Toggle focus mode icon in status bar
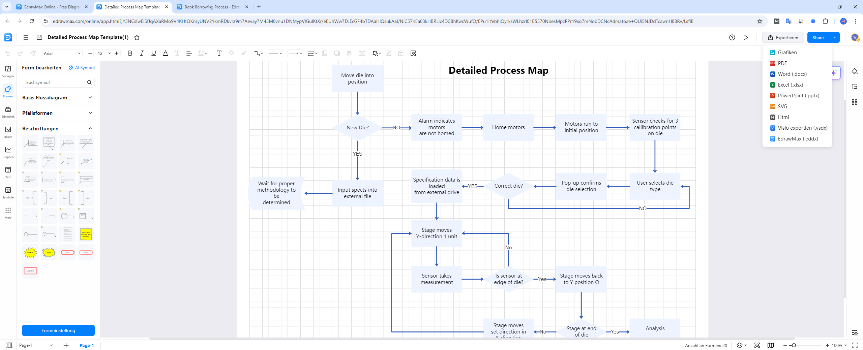Screen dimensions: 863x350 point(757,345)
